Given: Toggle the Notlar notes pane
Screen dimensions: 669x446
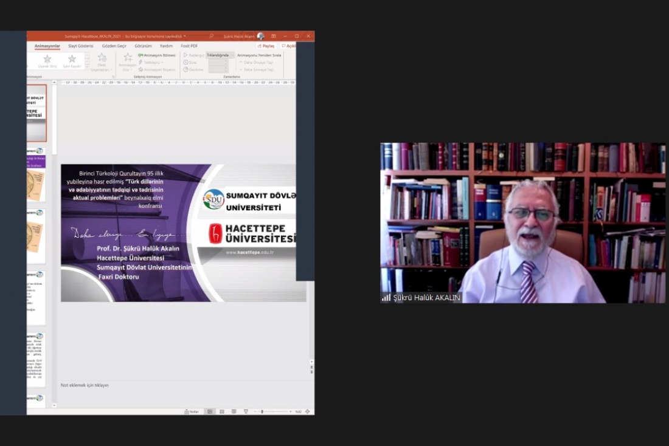Looking at the screenshot, I should (x=192, y=411).
